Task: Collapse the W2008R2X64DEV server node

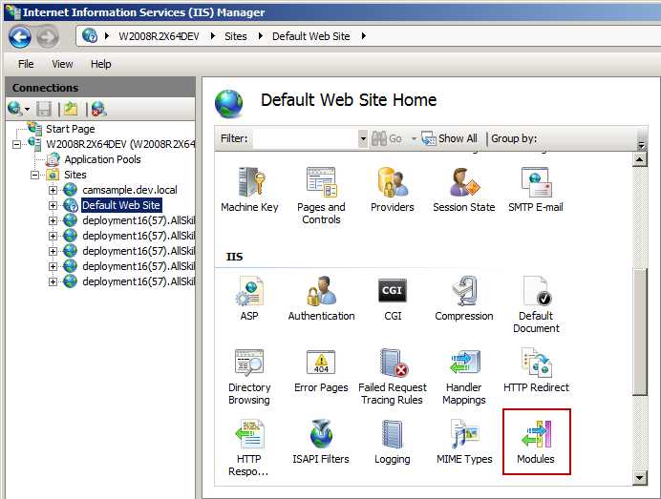Action: tap(17, 145)
